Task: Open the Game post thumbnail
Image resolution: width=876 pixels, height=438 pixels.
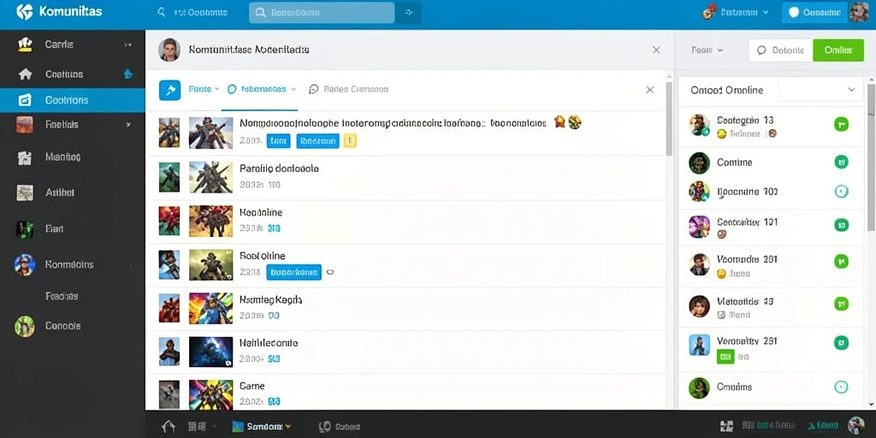Action: tap(210, 394)
